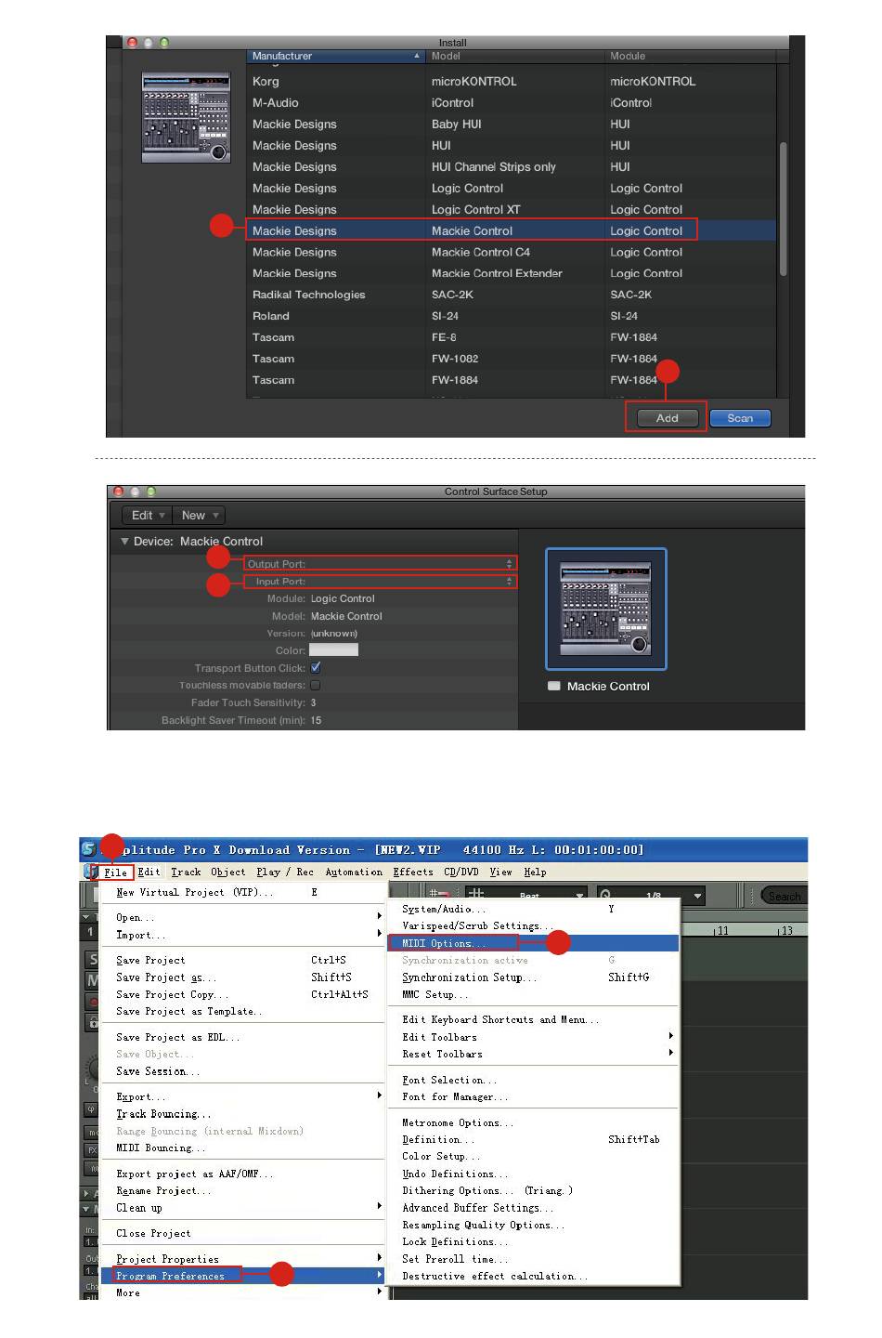
Task: Sort list by Module column header
Action: (x=690, y=56)
